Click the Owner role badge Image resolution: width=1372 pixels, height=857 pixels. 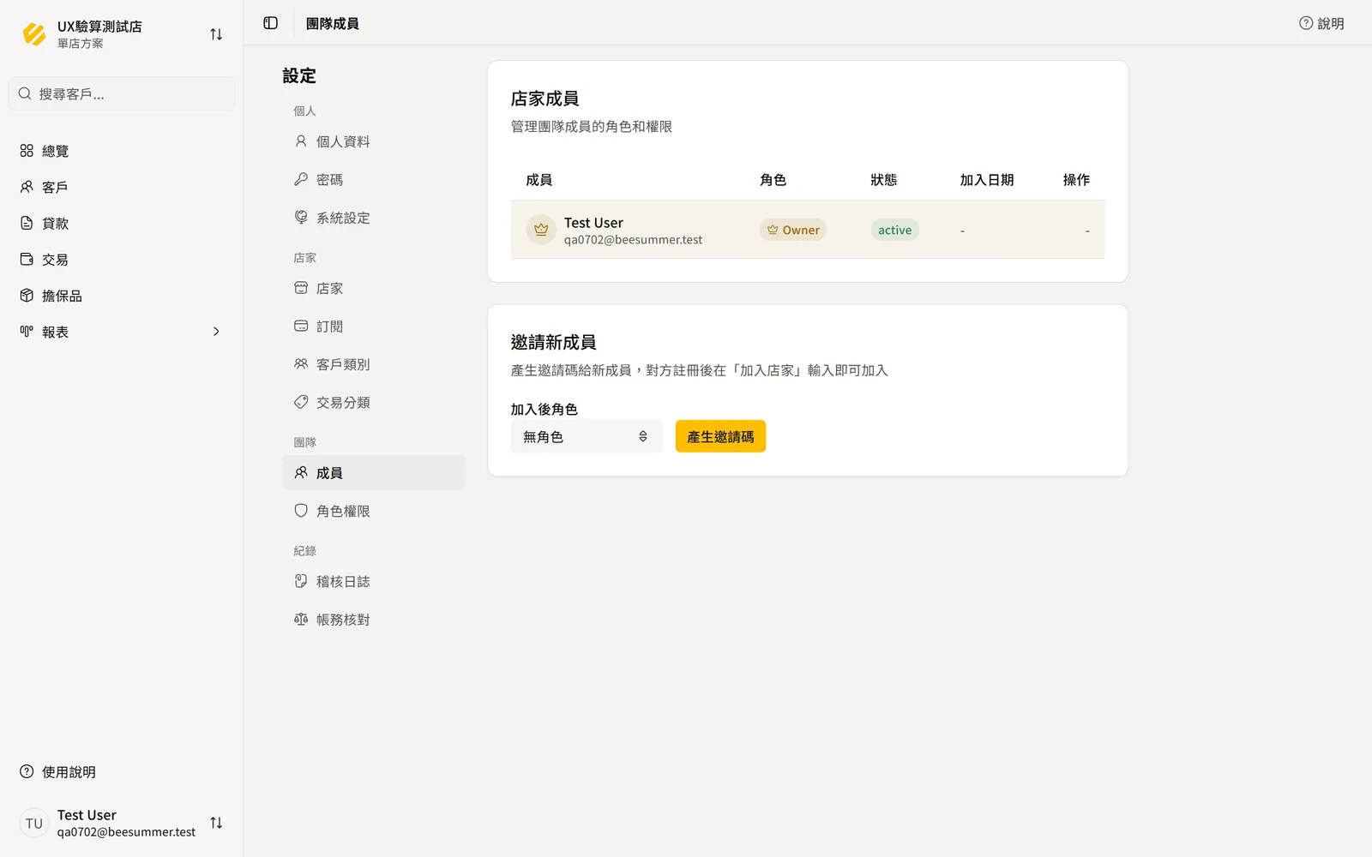793,230
